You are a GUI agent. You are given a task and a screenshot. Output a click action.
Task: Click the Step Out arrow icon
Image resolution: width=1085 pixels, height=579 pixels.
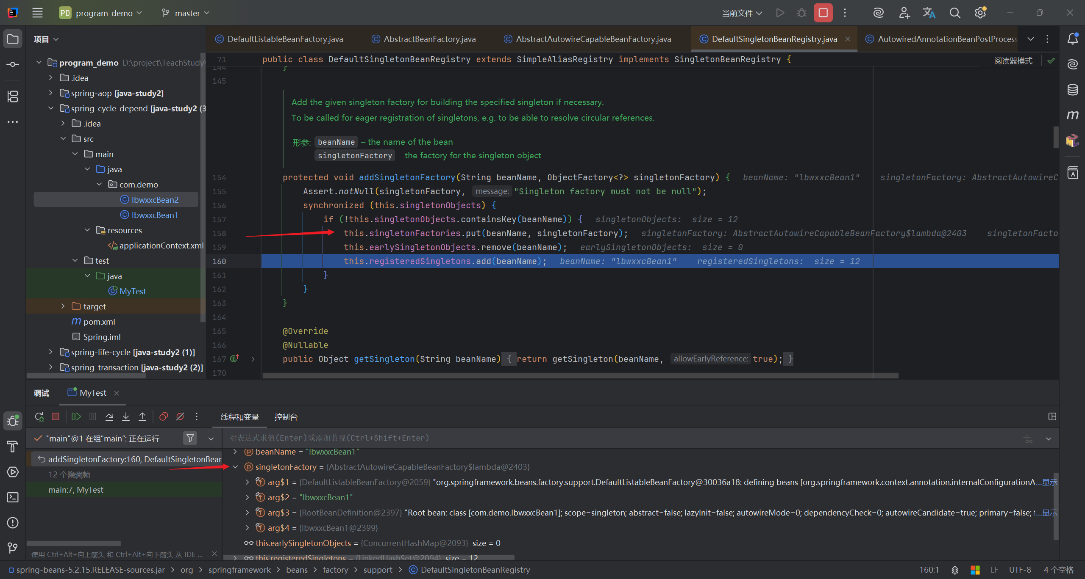[142, 417]
